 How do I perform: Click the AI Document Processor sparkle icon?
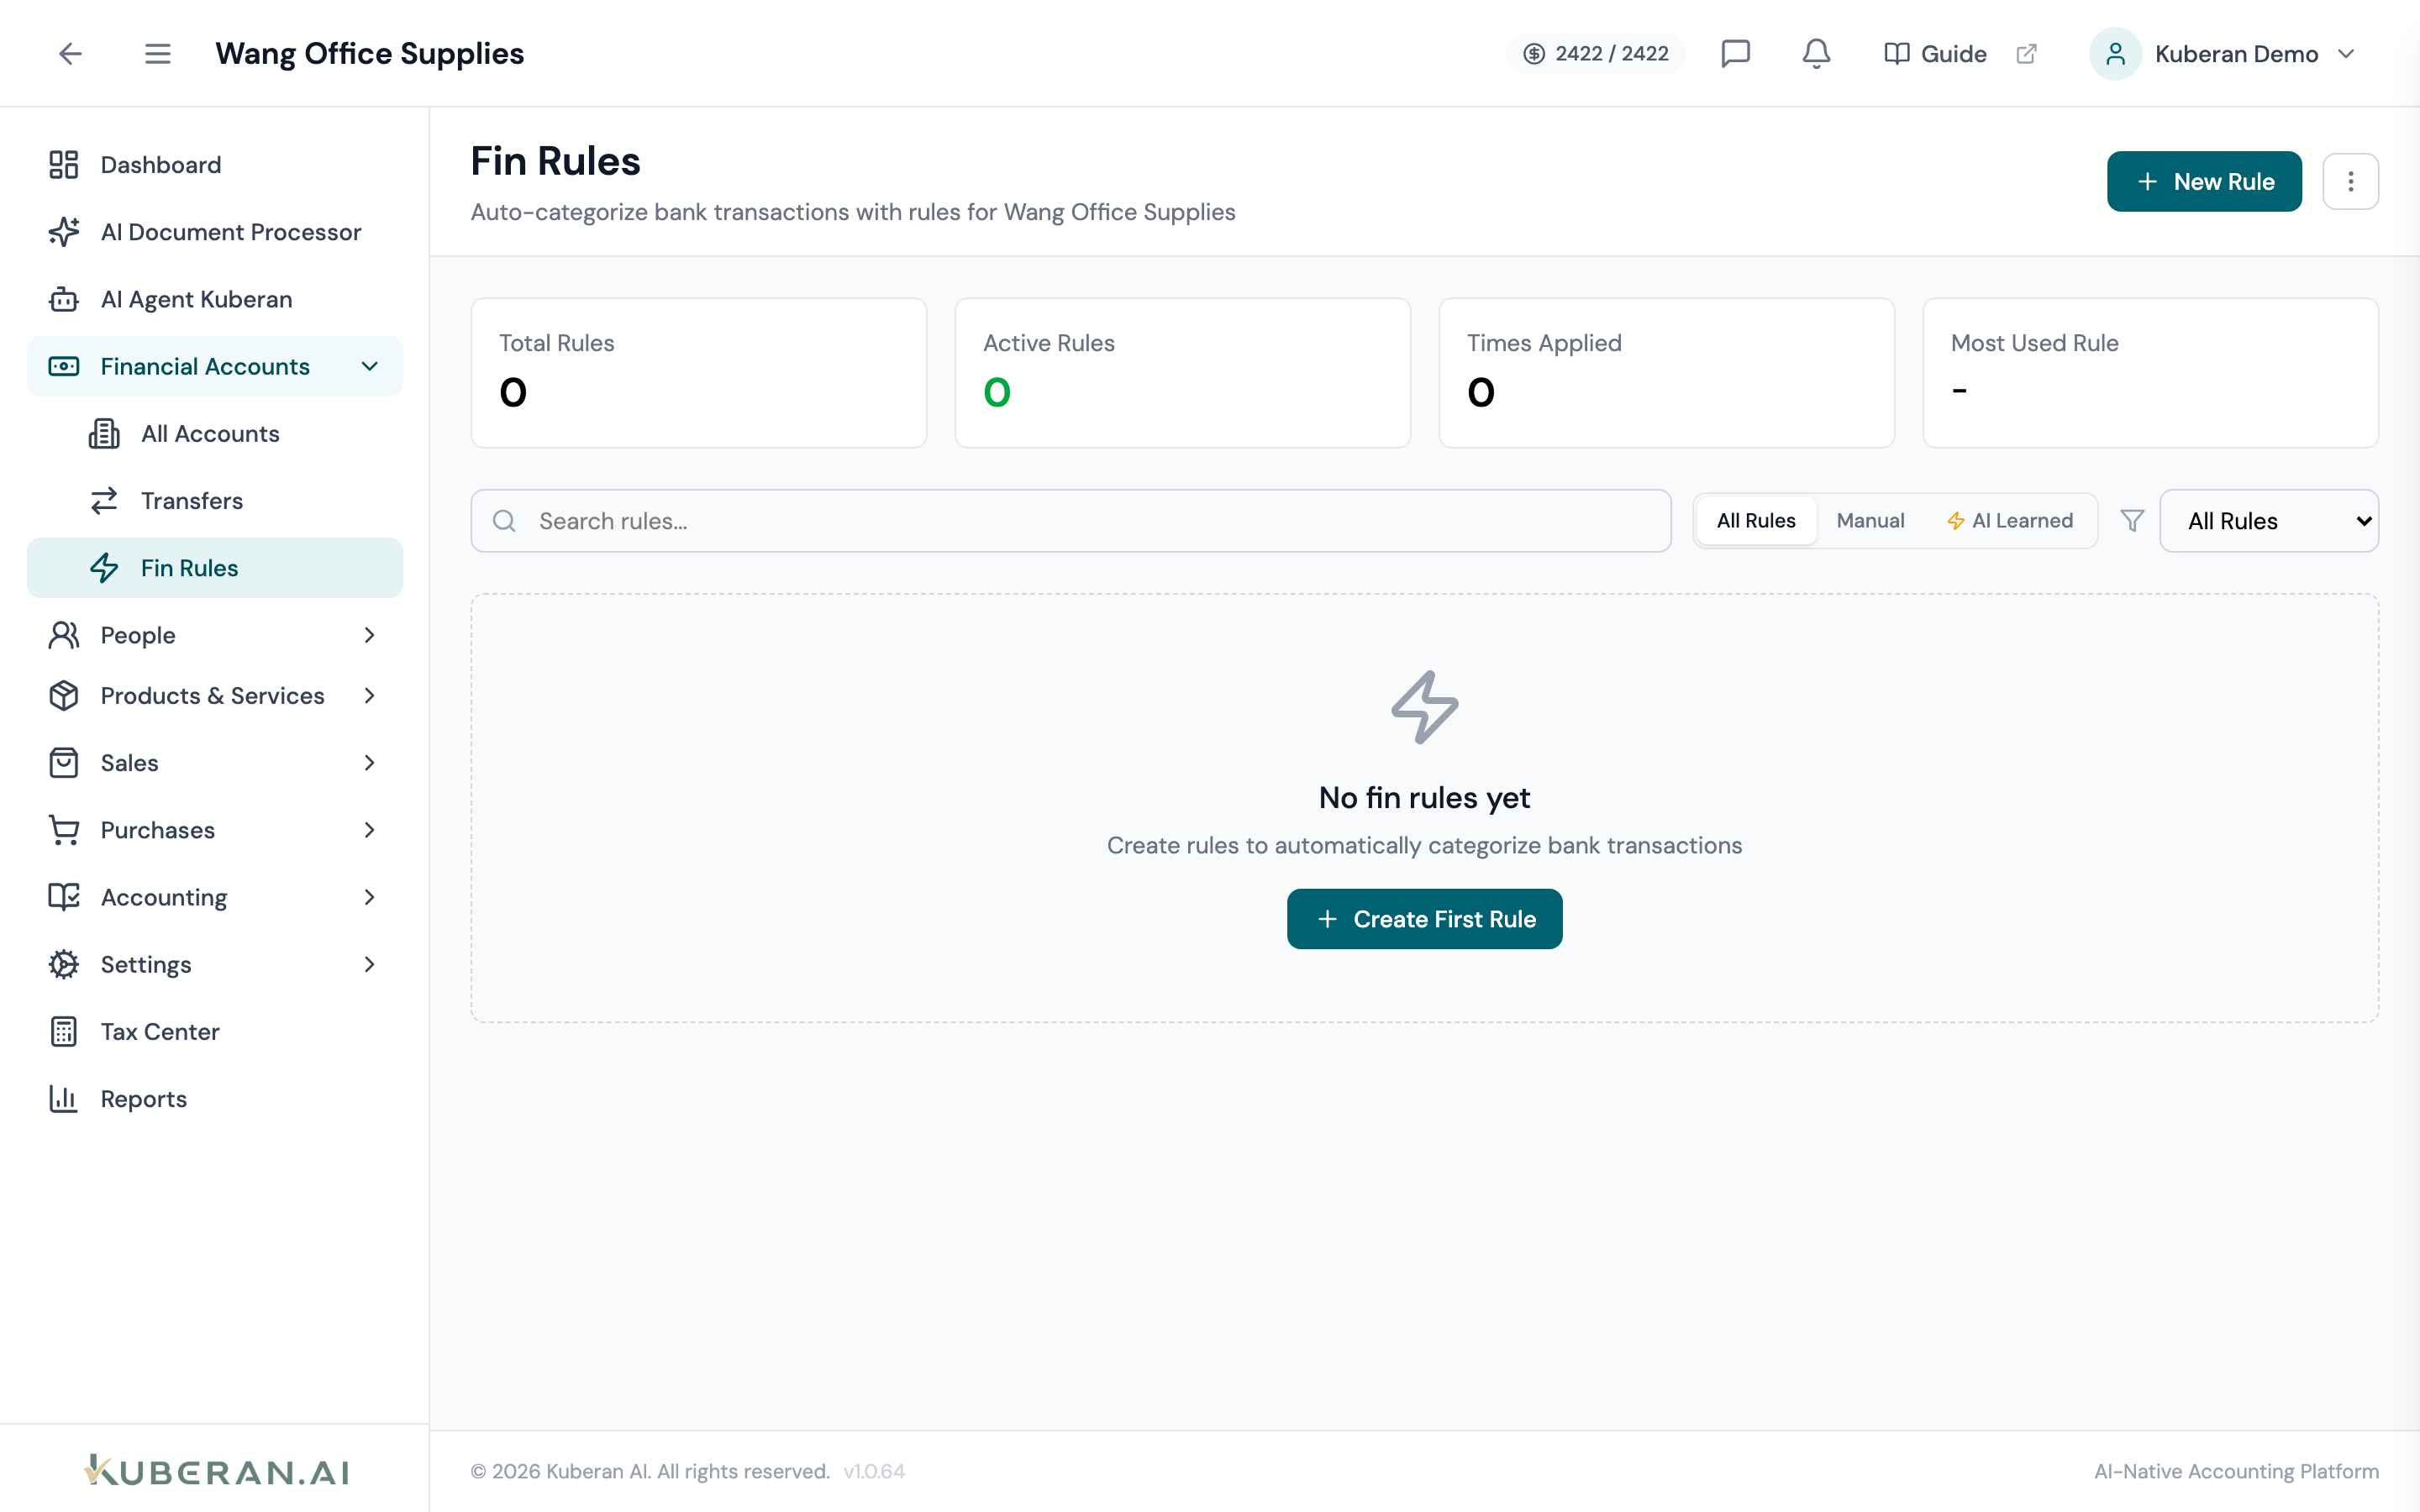point(63,232)
